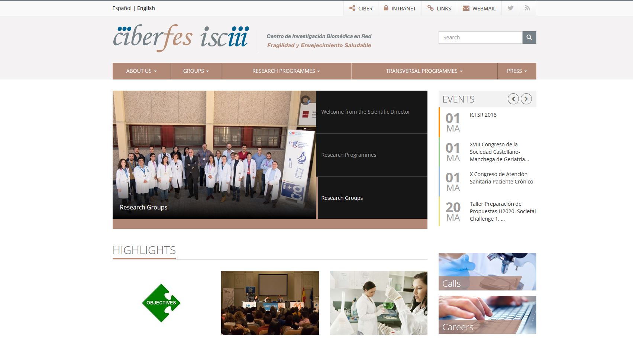
Task: Expand the Research Programmes dropdown
Action: 286,71
